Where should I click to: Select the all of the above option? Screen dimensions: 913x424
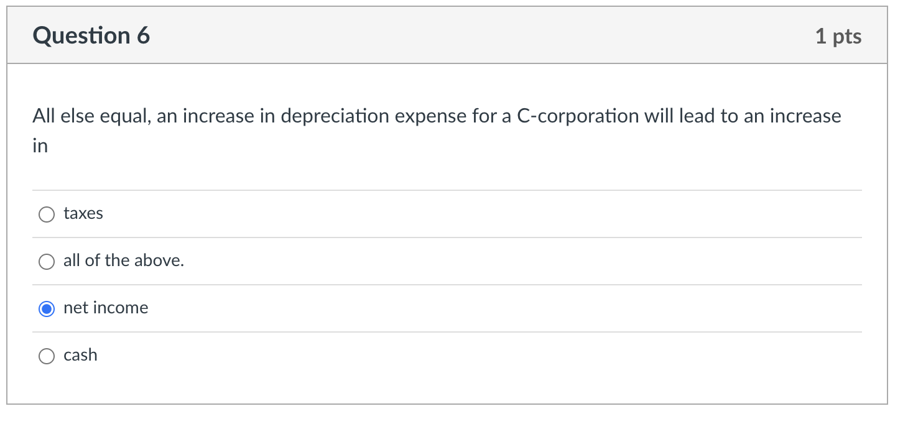tap(46, 261)
